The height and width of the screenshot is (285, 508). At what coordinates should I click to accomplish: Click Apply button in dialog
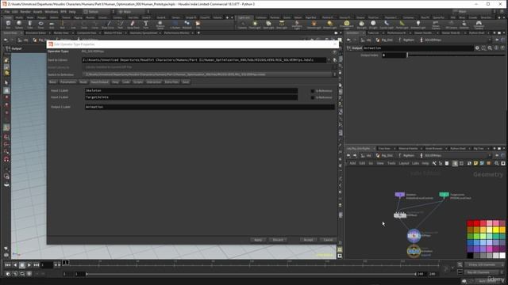tap(258, 240)
